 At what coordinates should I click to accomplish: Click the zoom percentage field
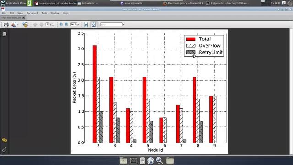pos(73,24)
